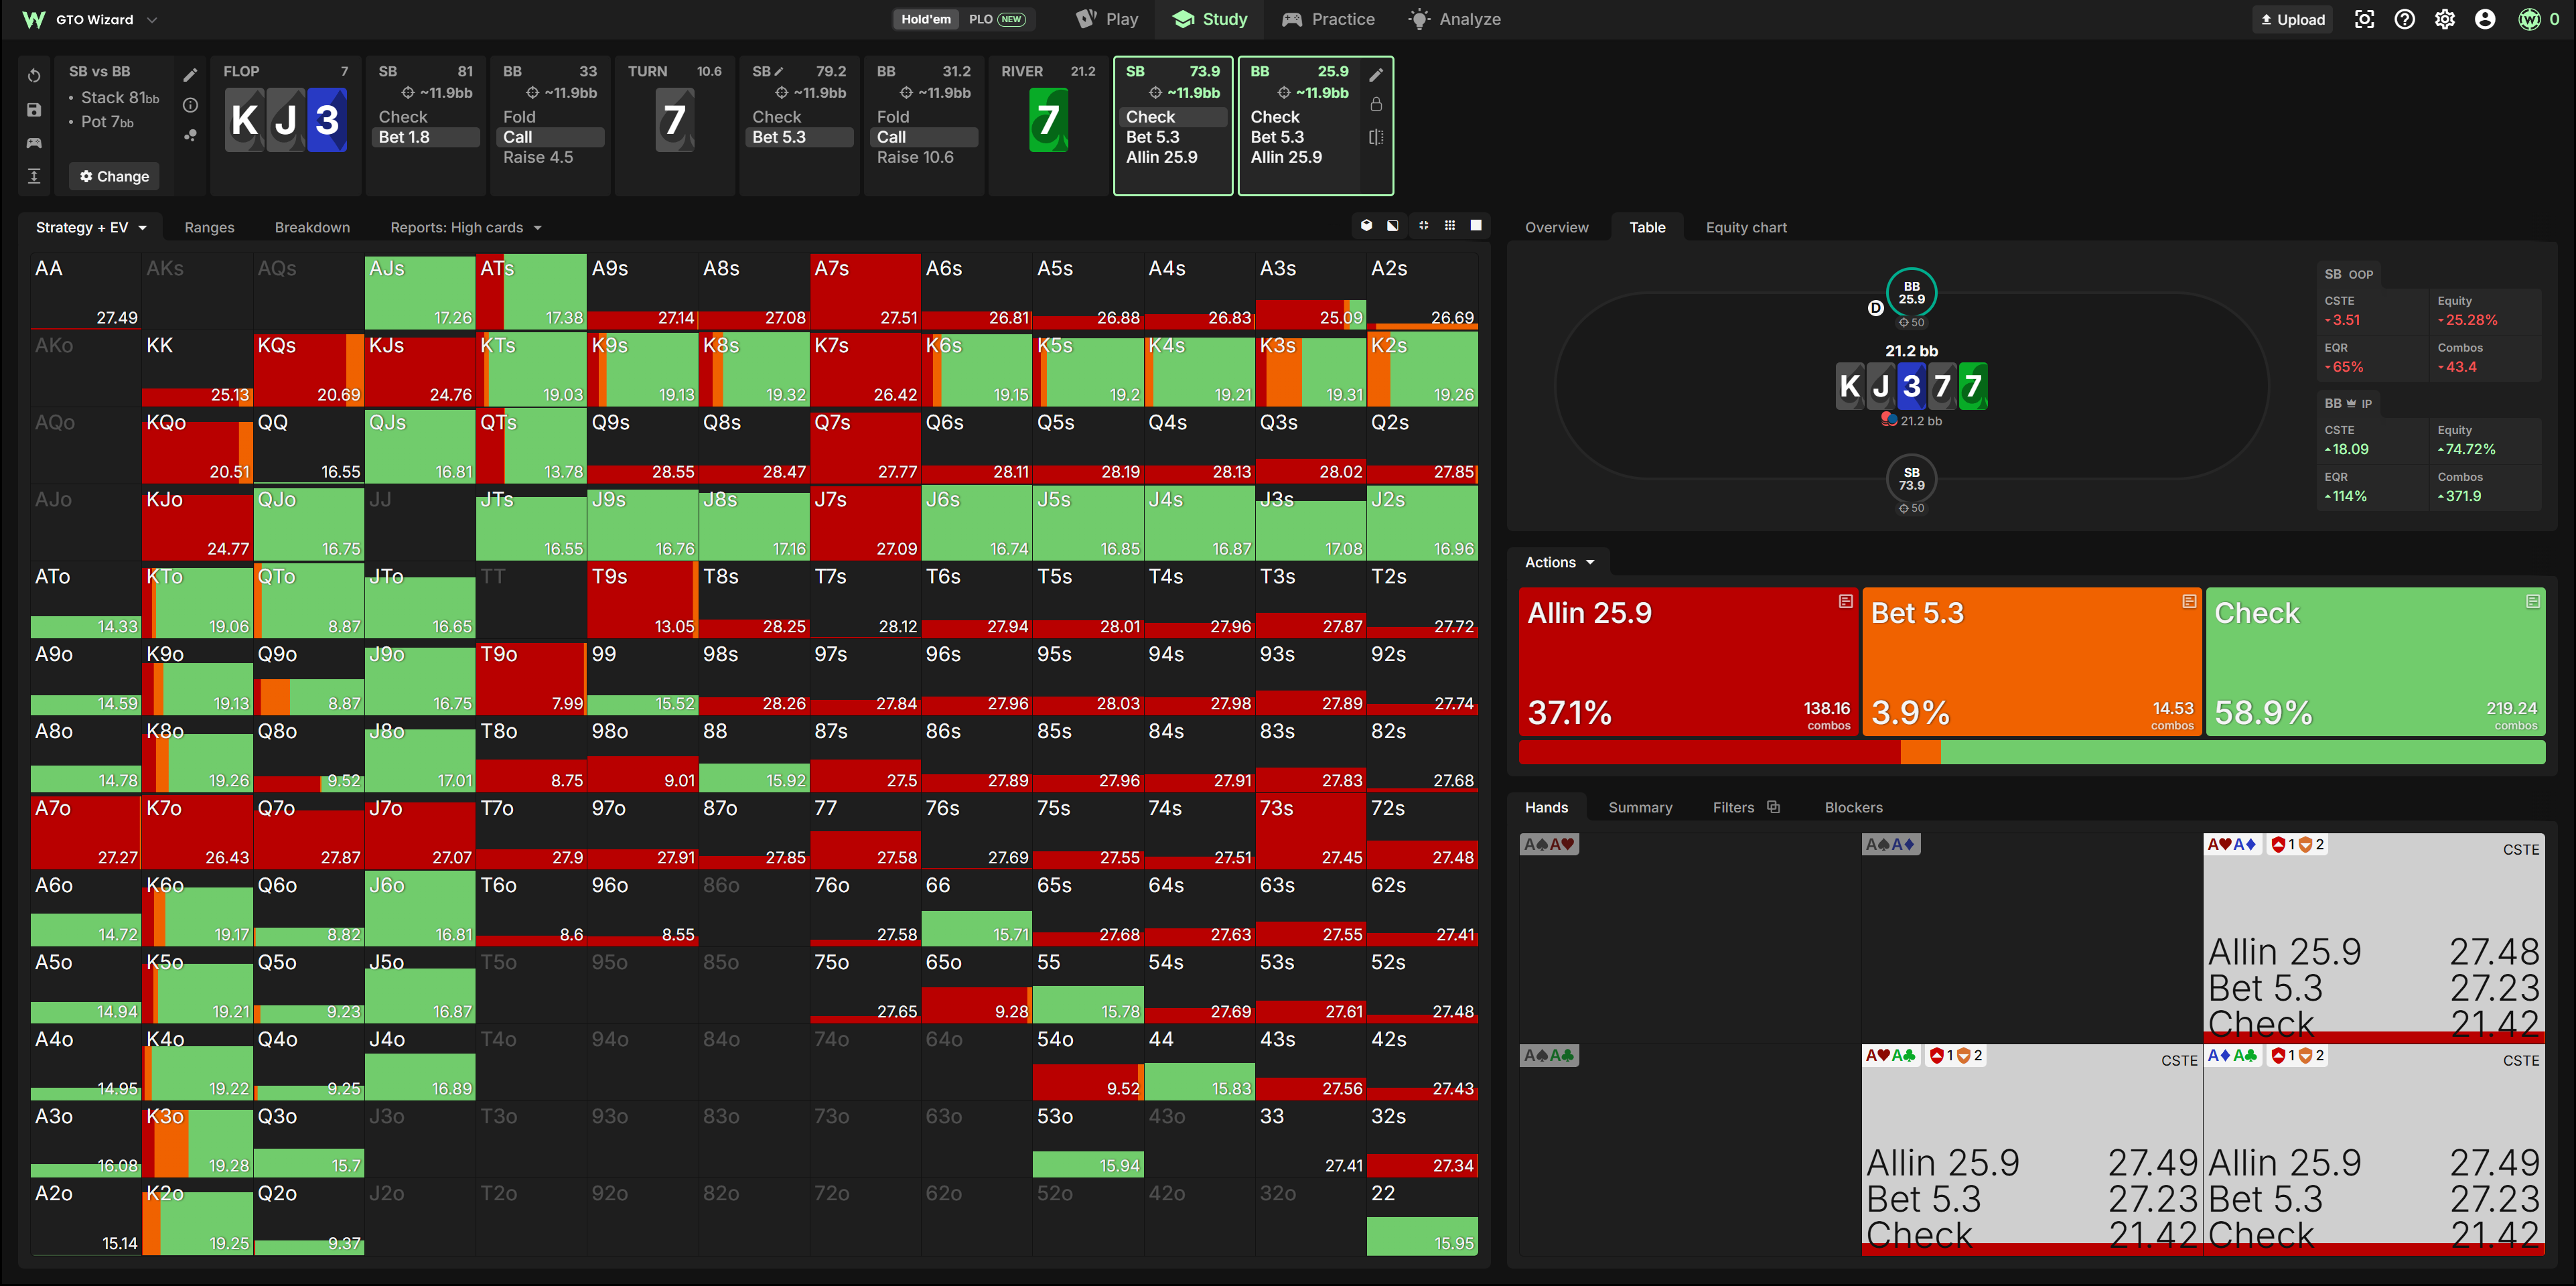This screenshot has height=1286, width=2576.
Task: Open the screenshot capture icon in the top bar
Action: tap(2364, 19)
